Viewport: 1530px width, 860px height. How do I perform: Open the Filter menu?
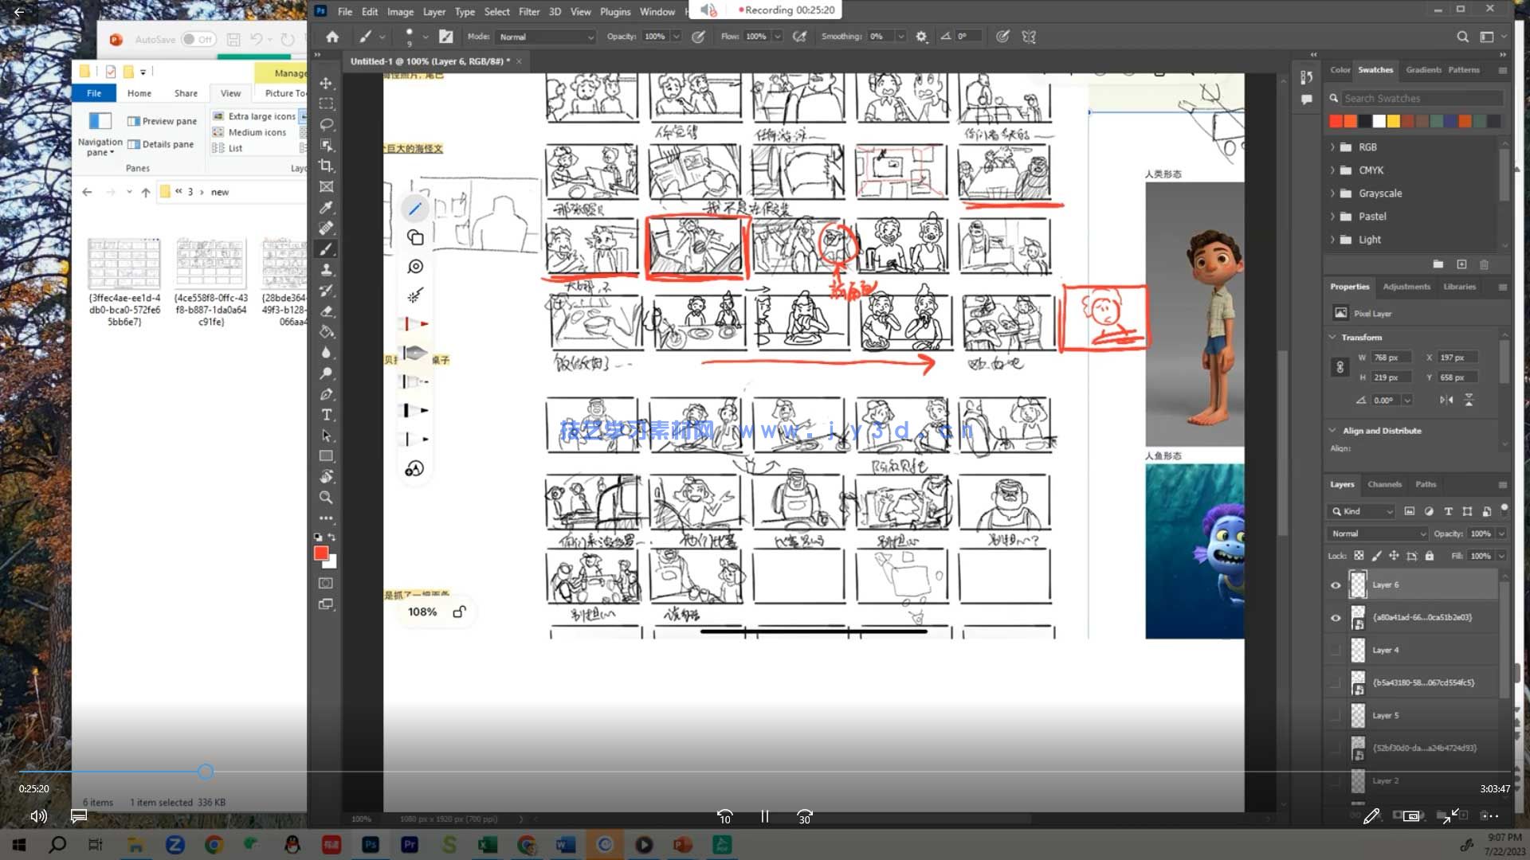pos(528,11)
